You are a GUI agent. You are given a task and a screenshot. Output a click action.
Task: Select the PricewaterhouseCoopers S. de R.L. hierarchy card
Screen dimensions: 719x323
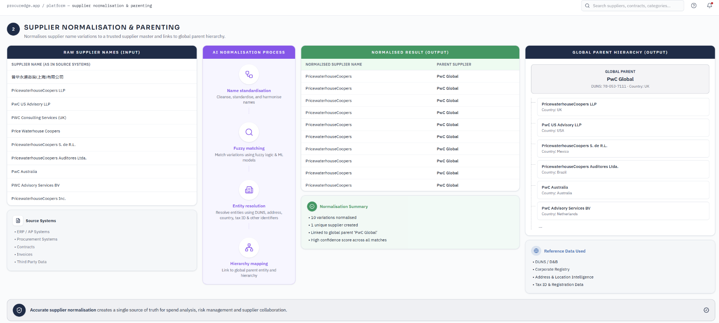click(x=623, y=149)
